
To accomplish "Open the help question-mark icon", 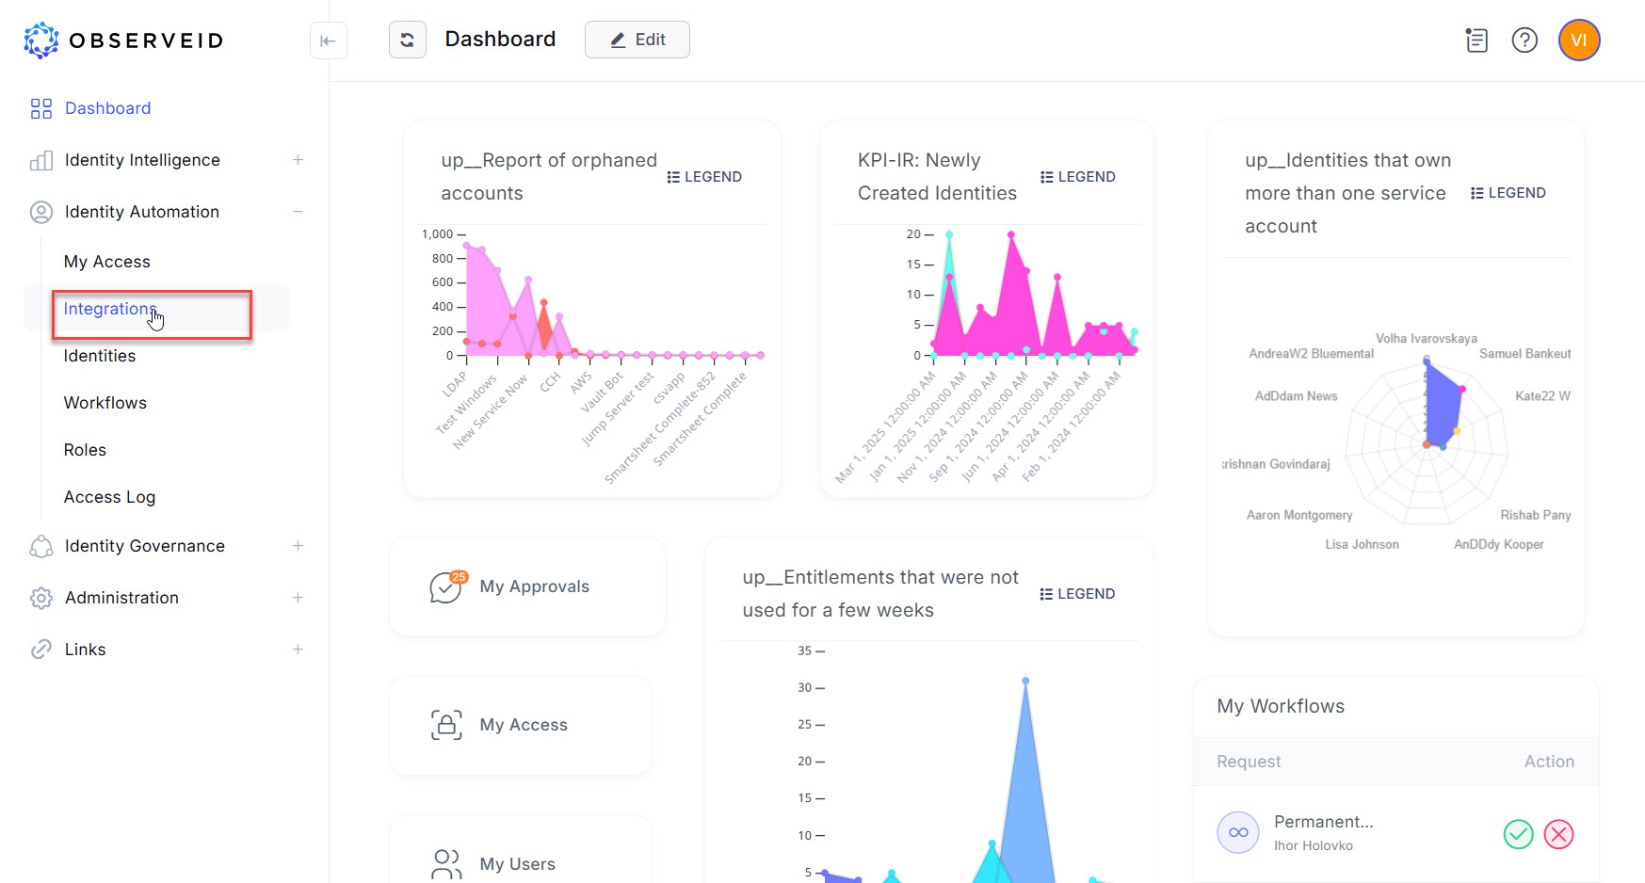I will pos(1524,40).
